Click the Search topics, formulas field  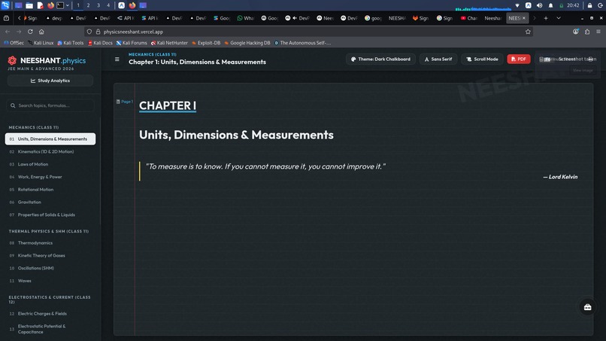(50, 105)
